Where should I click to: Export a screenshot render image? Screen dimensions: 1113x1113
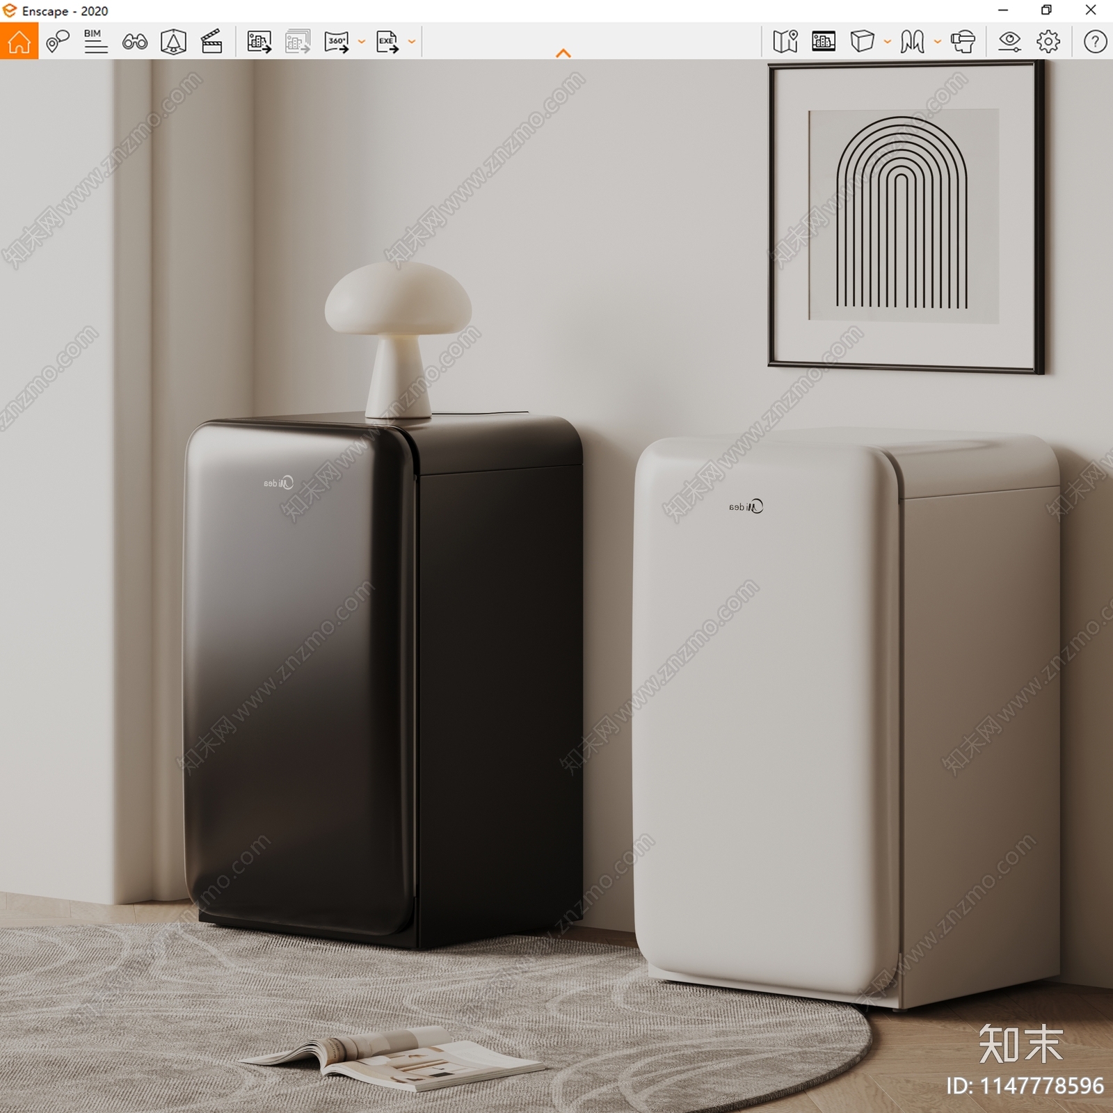click(x=259, y=42)
